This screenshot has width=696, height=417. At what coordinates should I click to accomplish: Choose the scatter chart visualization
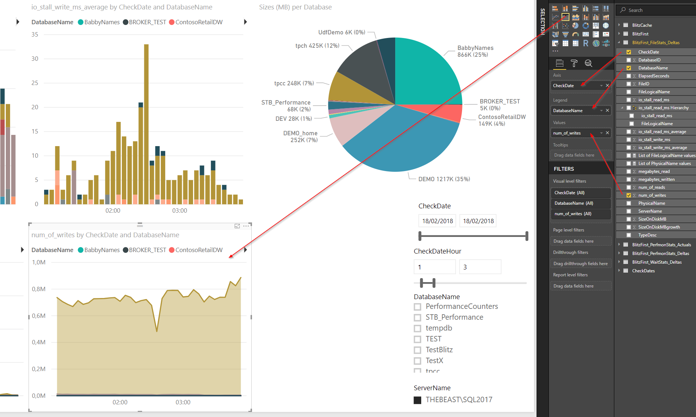565,26
